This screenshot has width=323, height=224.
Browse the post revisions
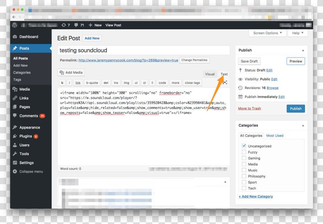coord(273,88)
